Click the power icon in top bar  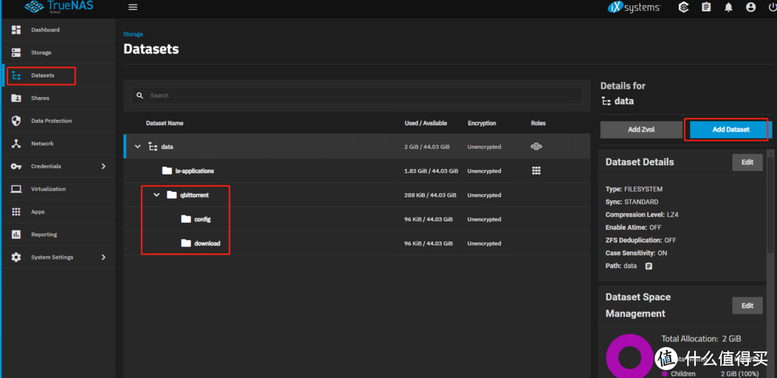point(772,7)
